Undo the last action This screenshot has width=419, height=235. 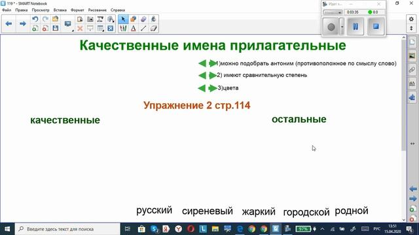[35, 19]
